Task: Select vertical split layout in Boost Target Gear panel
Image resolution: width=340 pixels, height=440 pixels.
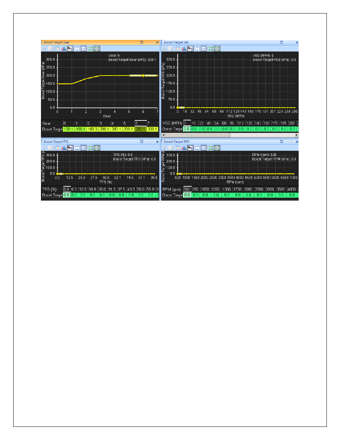Action: (77, 48)
